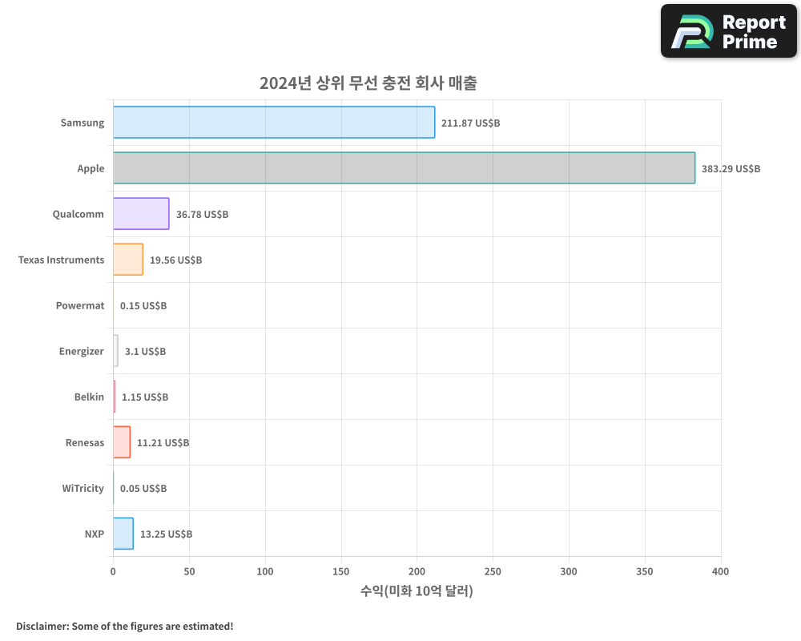Viewport: 801px width, 641px height.
Task: Select the Samsung revenue bar
Action: tap(272, 123)
